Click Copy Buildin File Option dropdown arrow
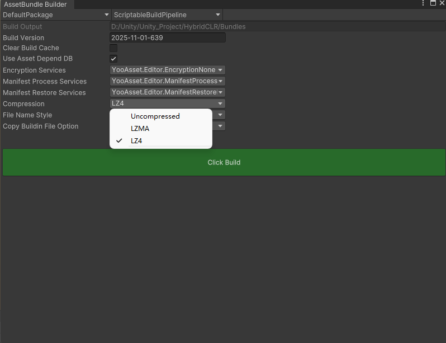The height and width of the screenshot is (343, 446). tap(220, 126)
